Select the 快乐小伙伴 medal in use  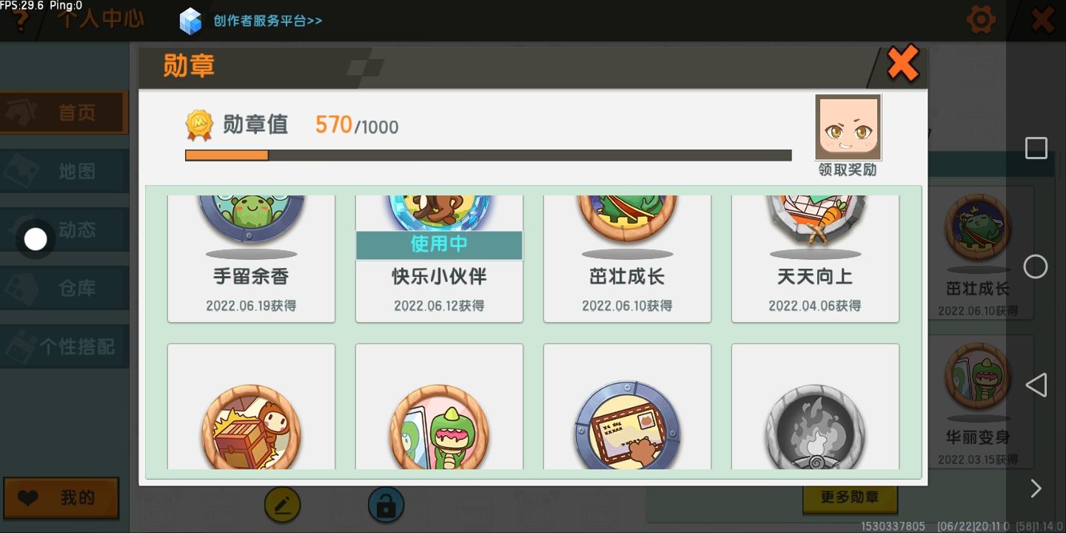(439, 258)
